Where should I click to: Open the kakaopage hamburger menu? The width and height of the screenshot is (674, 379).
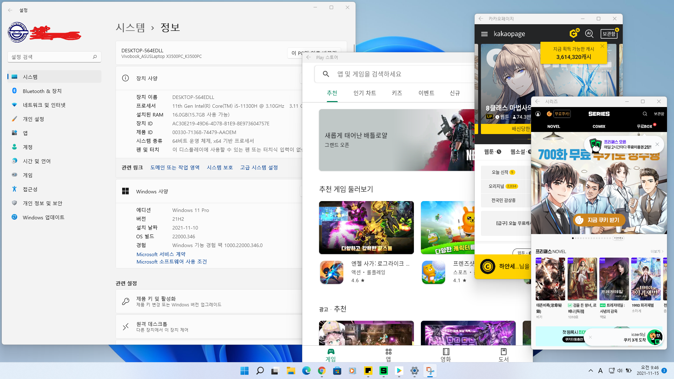[x=484, y=34]
